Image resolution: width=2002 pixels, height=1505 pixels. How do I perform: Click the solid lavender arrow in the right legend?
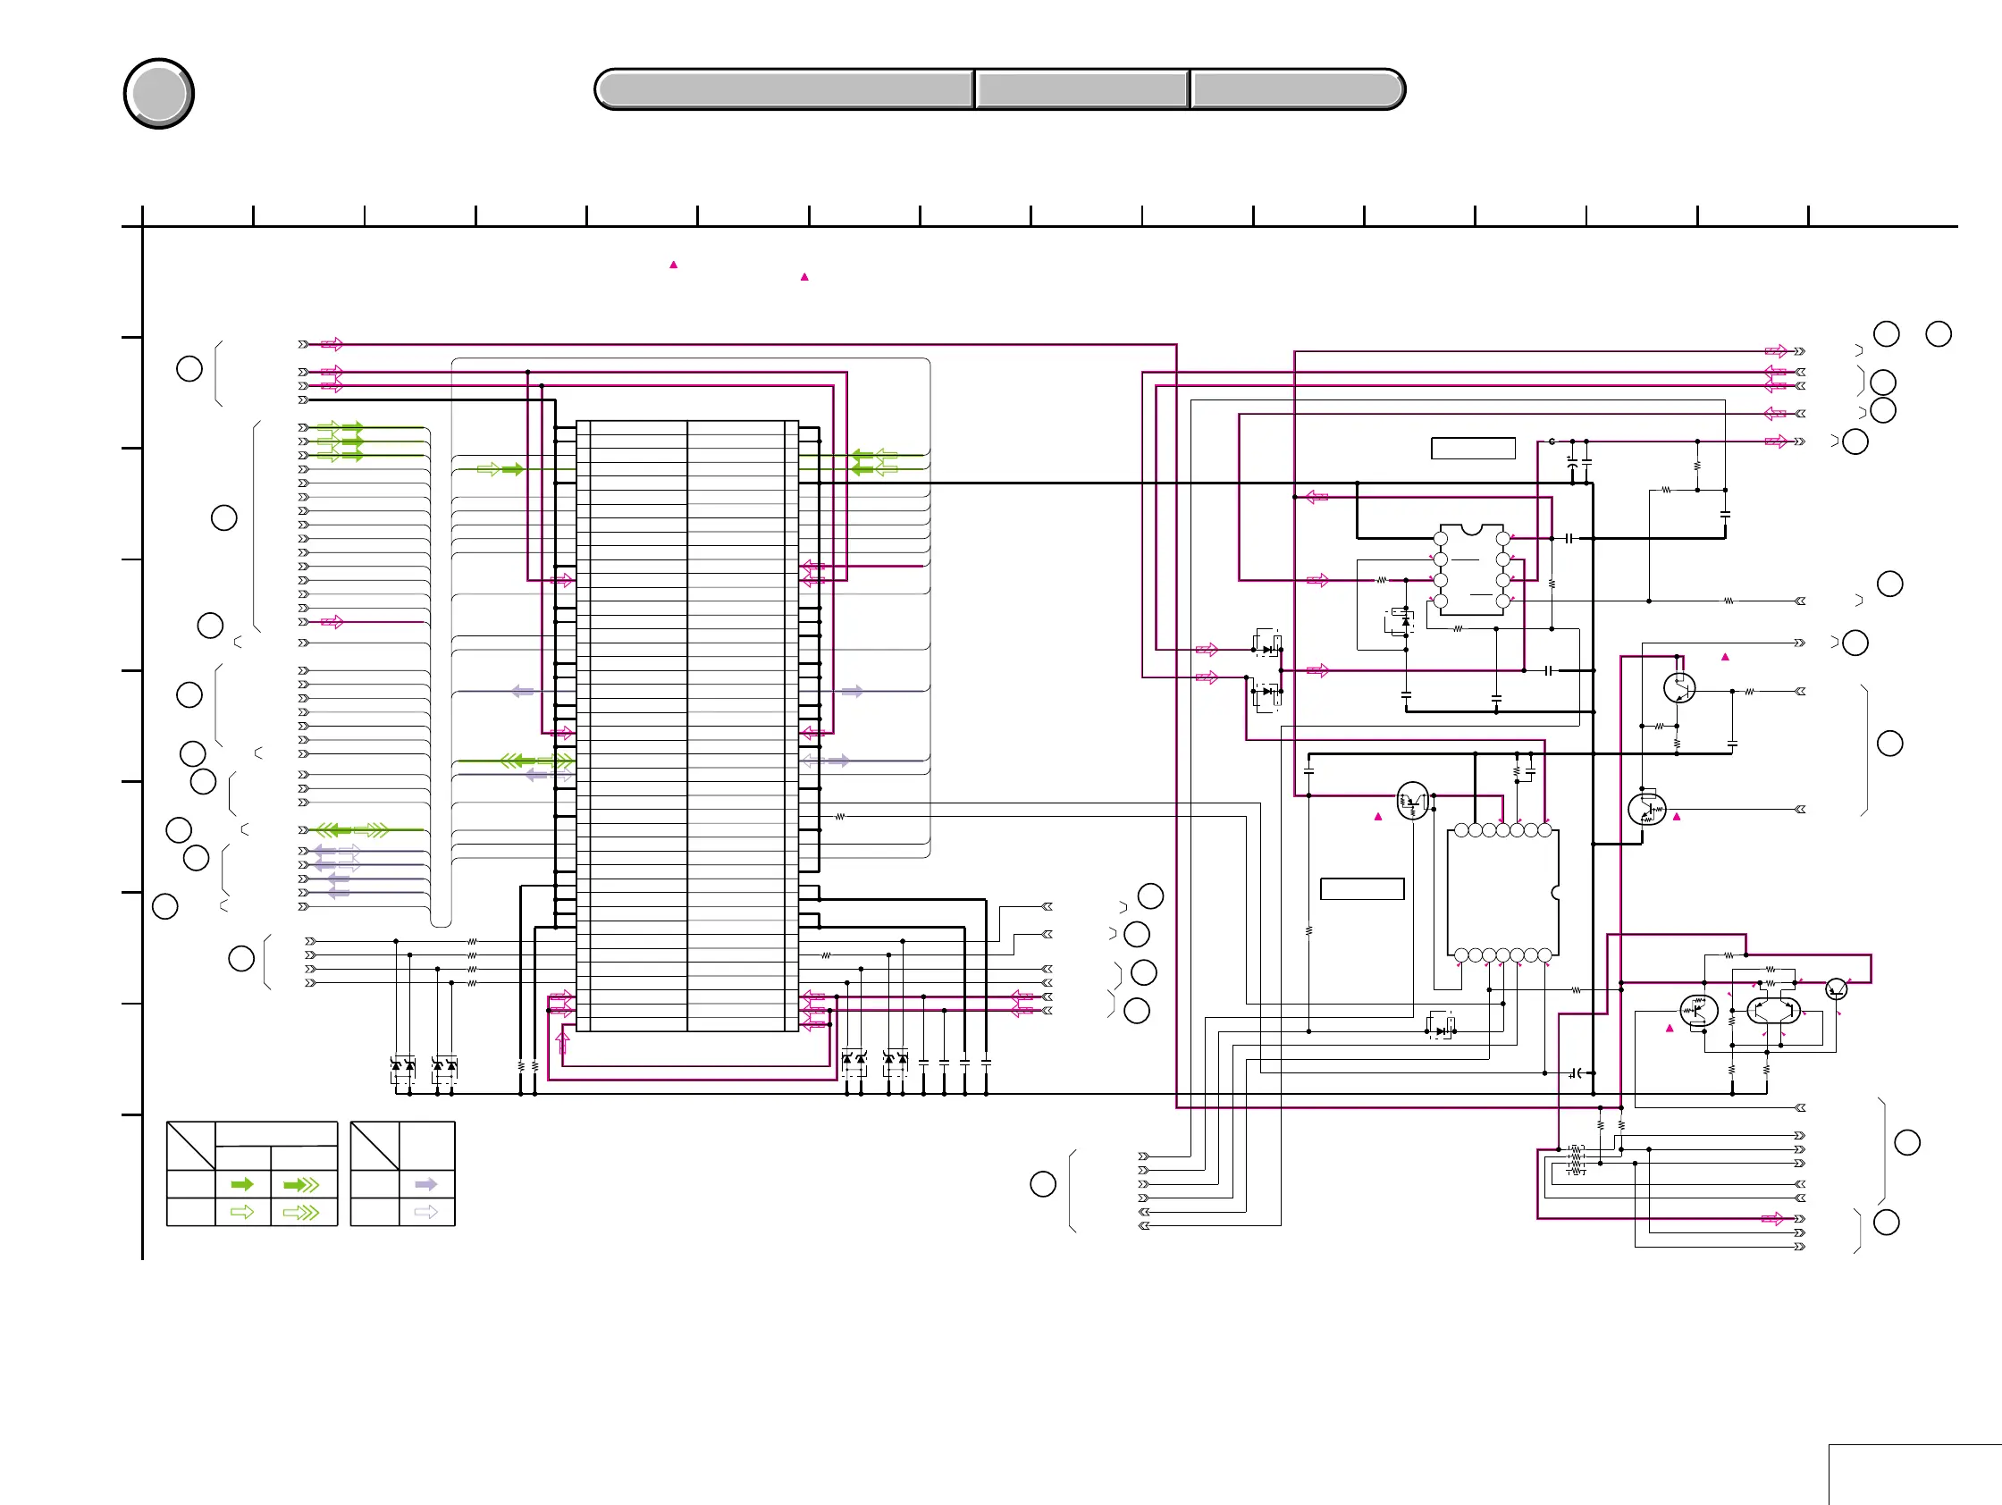(x=426, y=1184)
